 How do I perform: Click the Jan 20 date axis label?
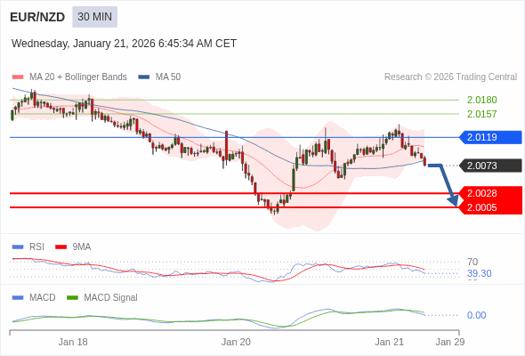click(236, 343)
